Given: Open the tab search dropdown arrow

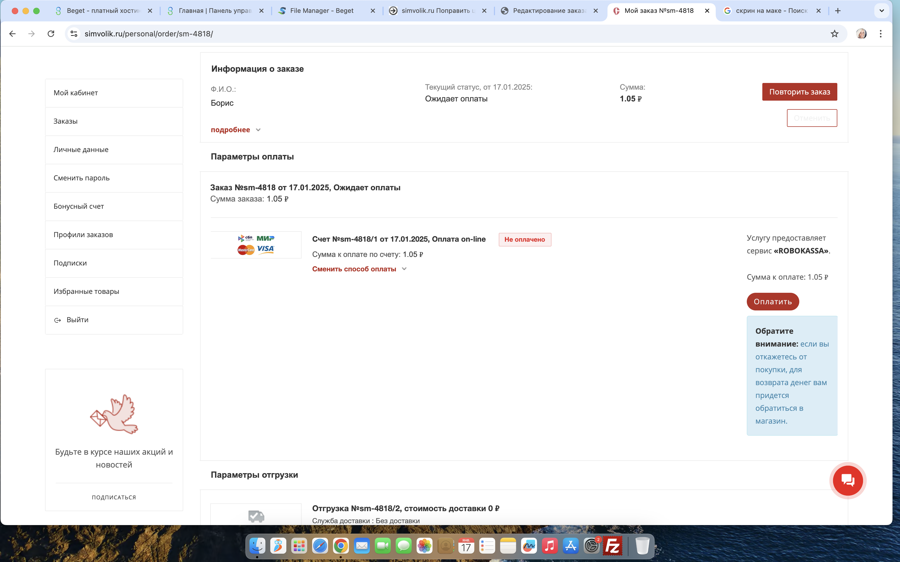Looking at the screenshot, I should [x=882, y=11].
